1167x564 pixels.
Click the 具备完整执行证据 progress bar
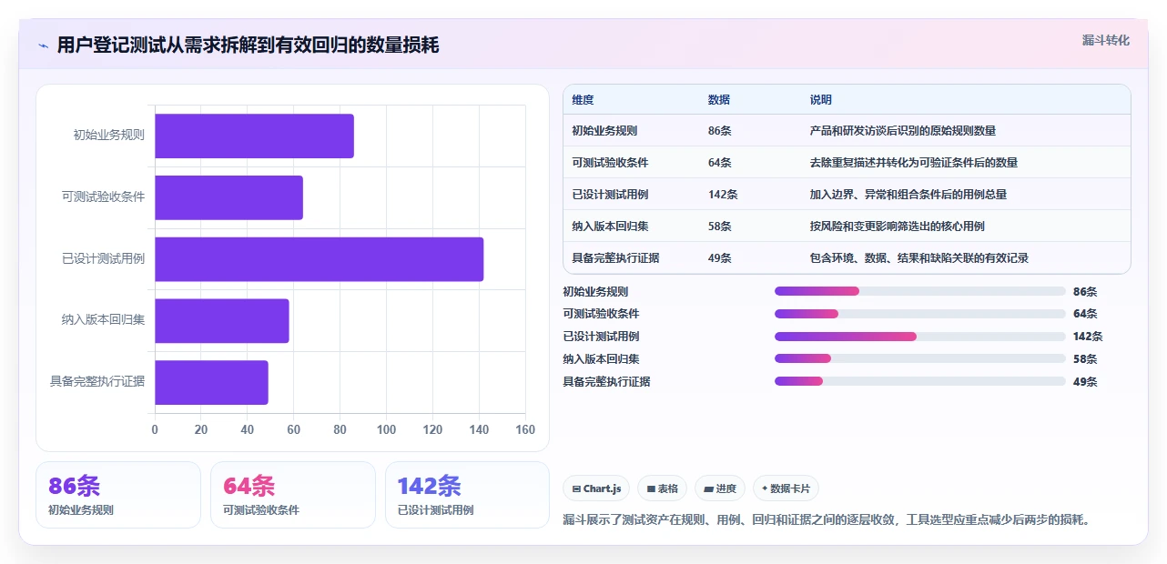(x=919, y=381)
